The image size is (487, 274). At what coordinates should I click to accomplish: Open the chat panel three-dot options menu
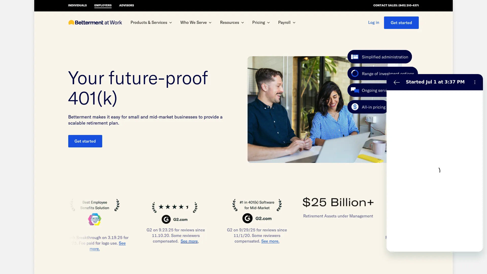tap(475, 82)
